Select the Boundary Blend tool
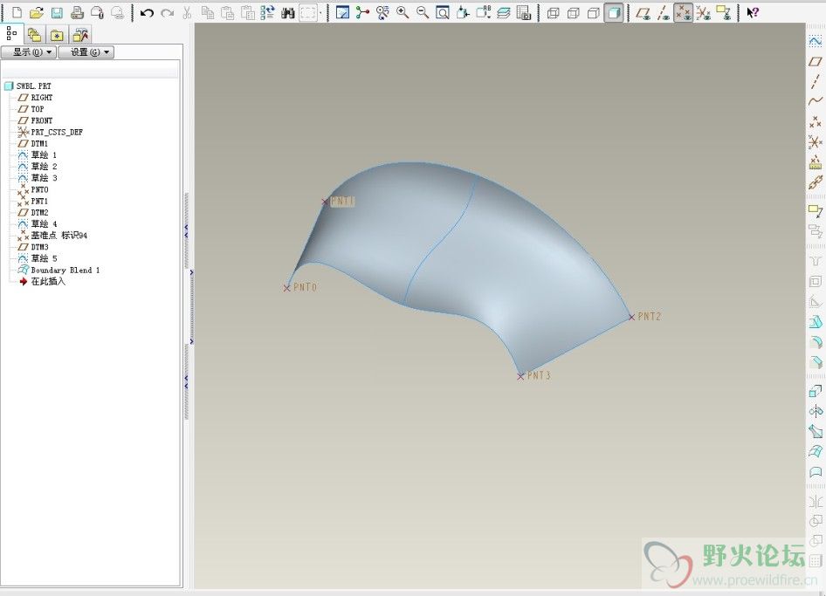The image size is (826, 596). pos(815,452)
